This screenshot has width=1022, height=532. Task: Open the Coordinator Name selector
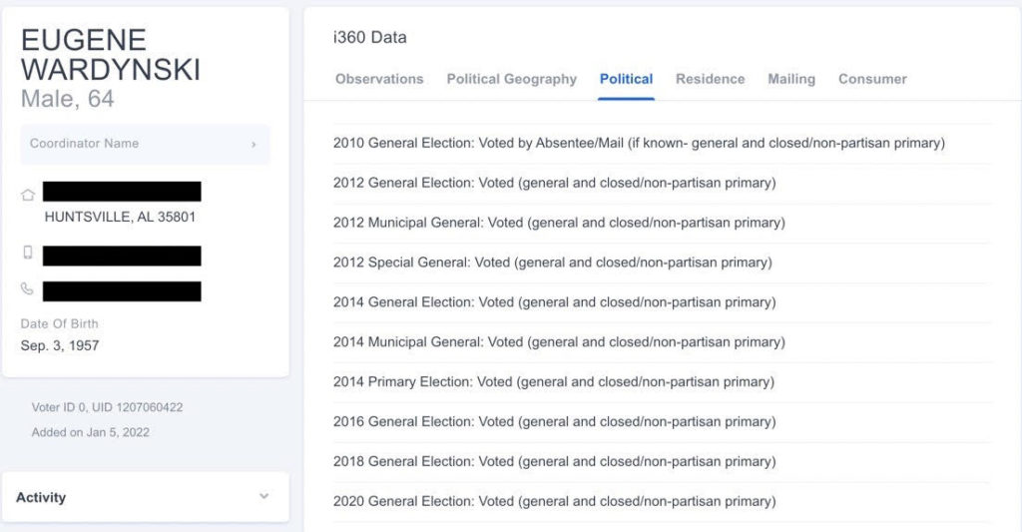pos(145,144)
